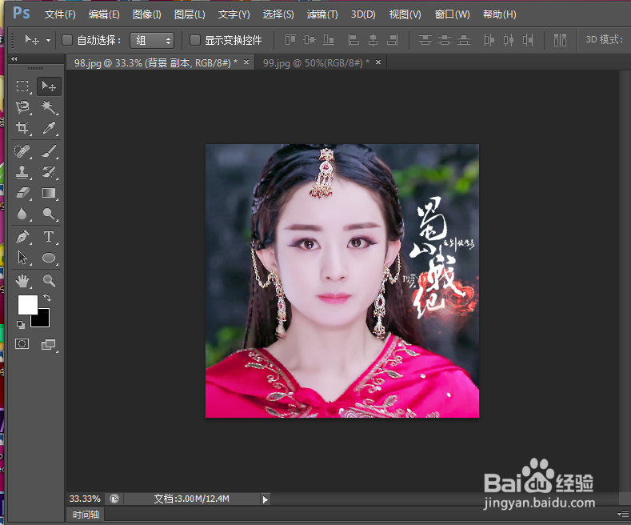The image size is (631, 525).
Task: Open the timeline panel options menu
Action: click(x=623, y=514)
